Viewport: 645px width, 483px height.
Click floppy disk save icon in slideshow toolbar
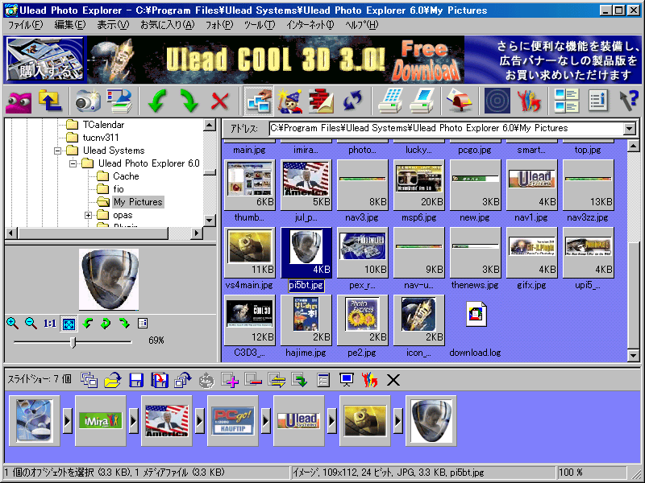click(136, 380)
